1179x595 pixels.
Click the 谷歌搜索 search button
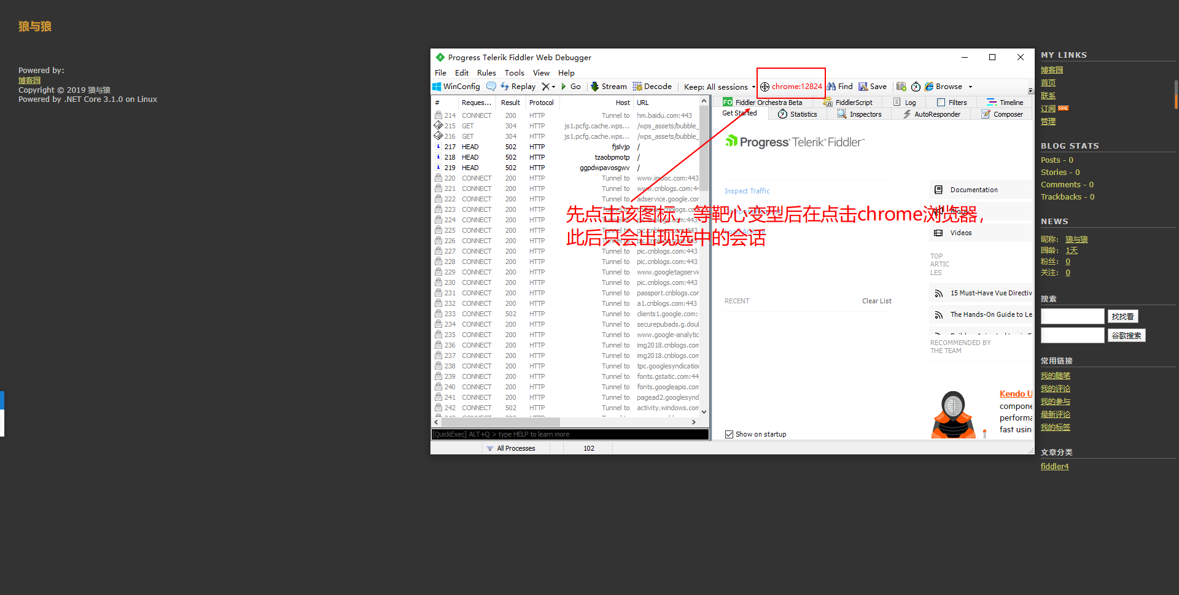click(1126, 335)
